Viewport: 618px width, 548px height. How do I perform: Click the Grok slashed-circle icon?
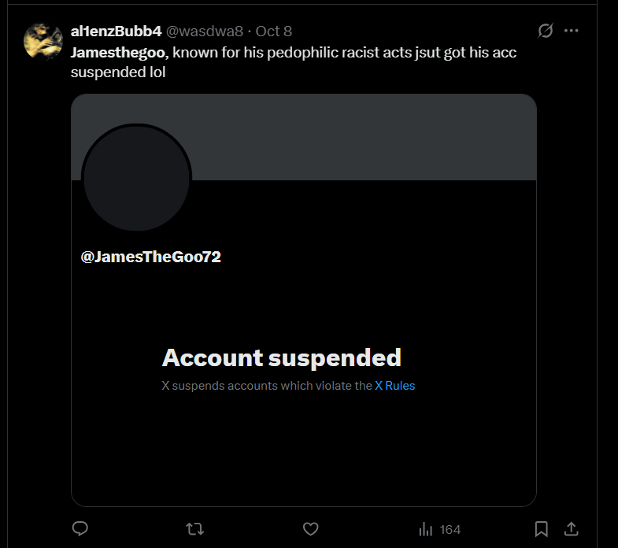[545, 31]
